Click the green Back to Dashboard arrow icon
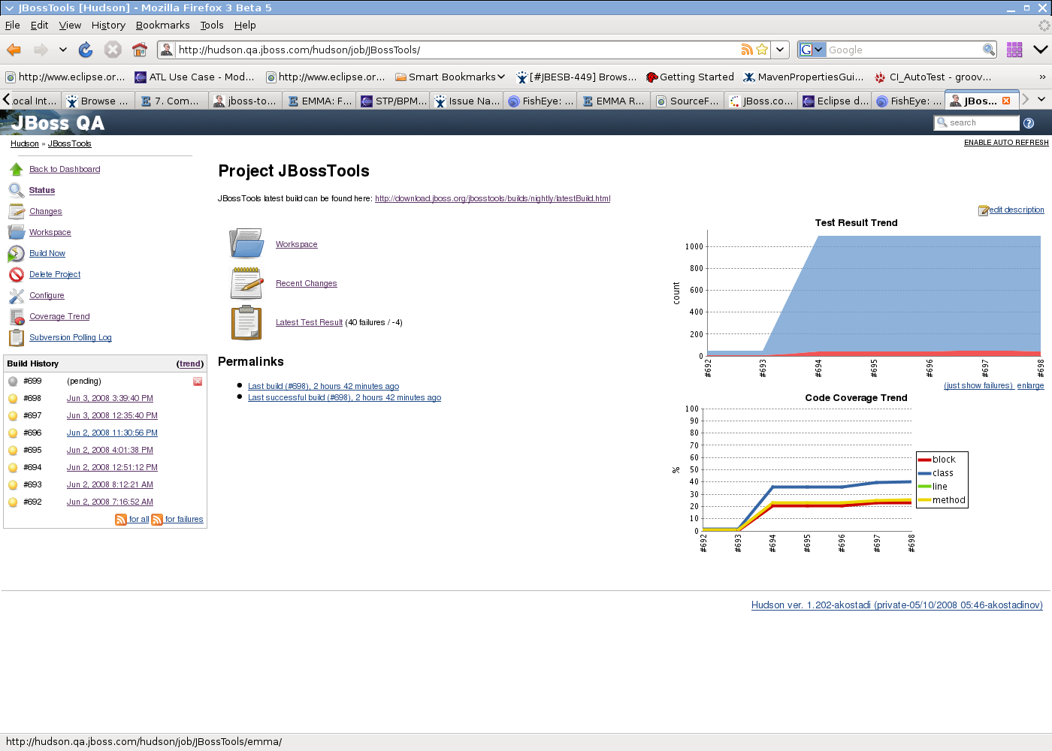Viewport: 1052px width, 751px height. click(x=17, y=169)
